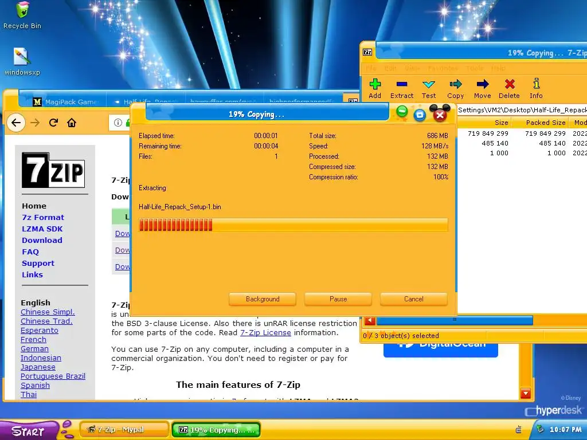Image resolution: width=587 pixels, height=440 pixels.
Task: Click the Copy icon in 7-Zip toolbar
Action: [456, 84]
